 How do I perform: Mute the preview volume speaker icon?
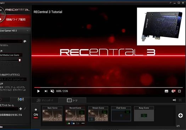tap(174, 100)
